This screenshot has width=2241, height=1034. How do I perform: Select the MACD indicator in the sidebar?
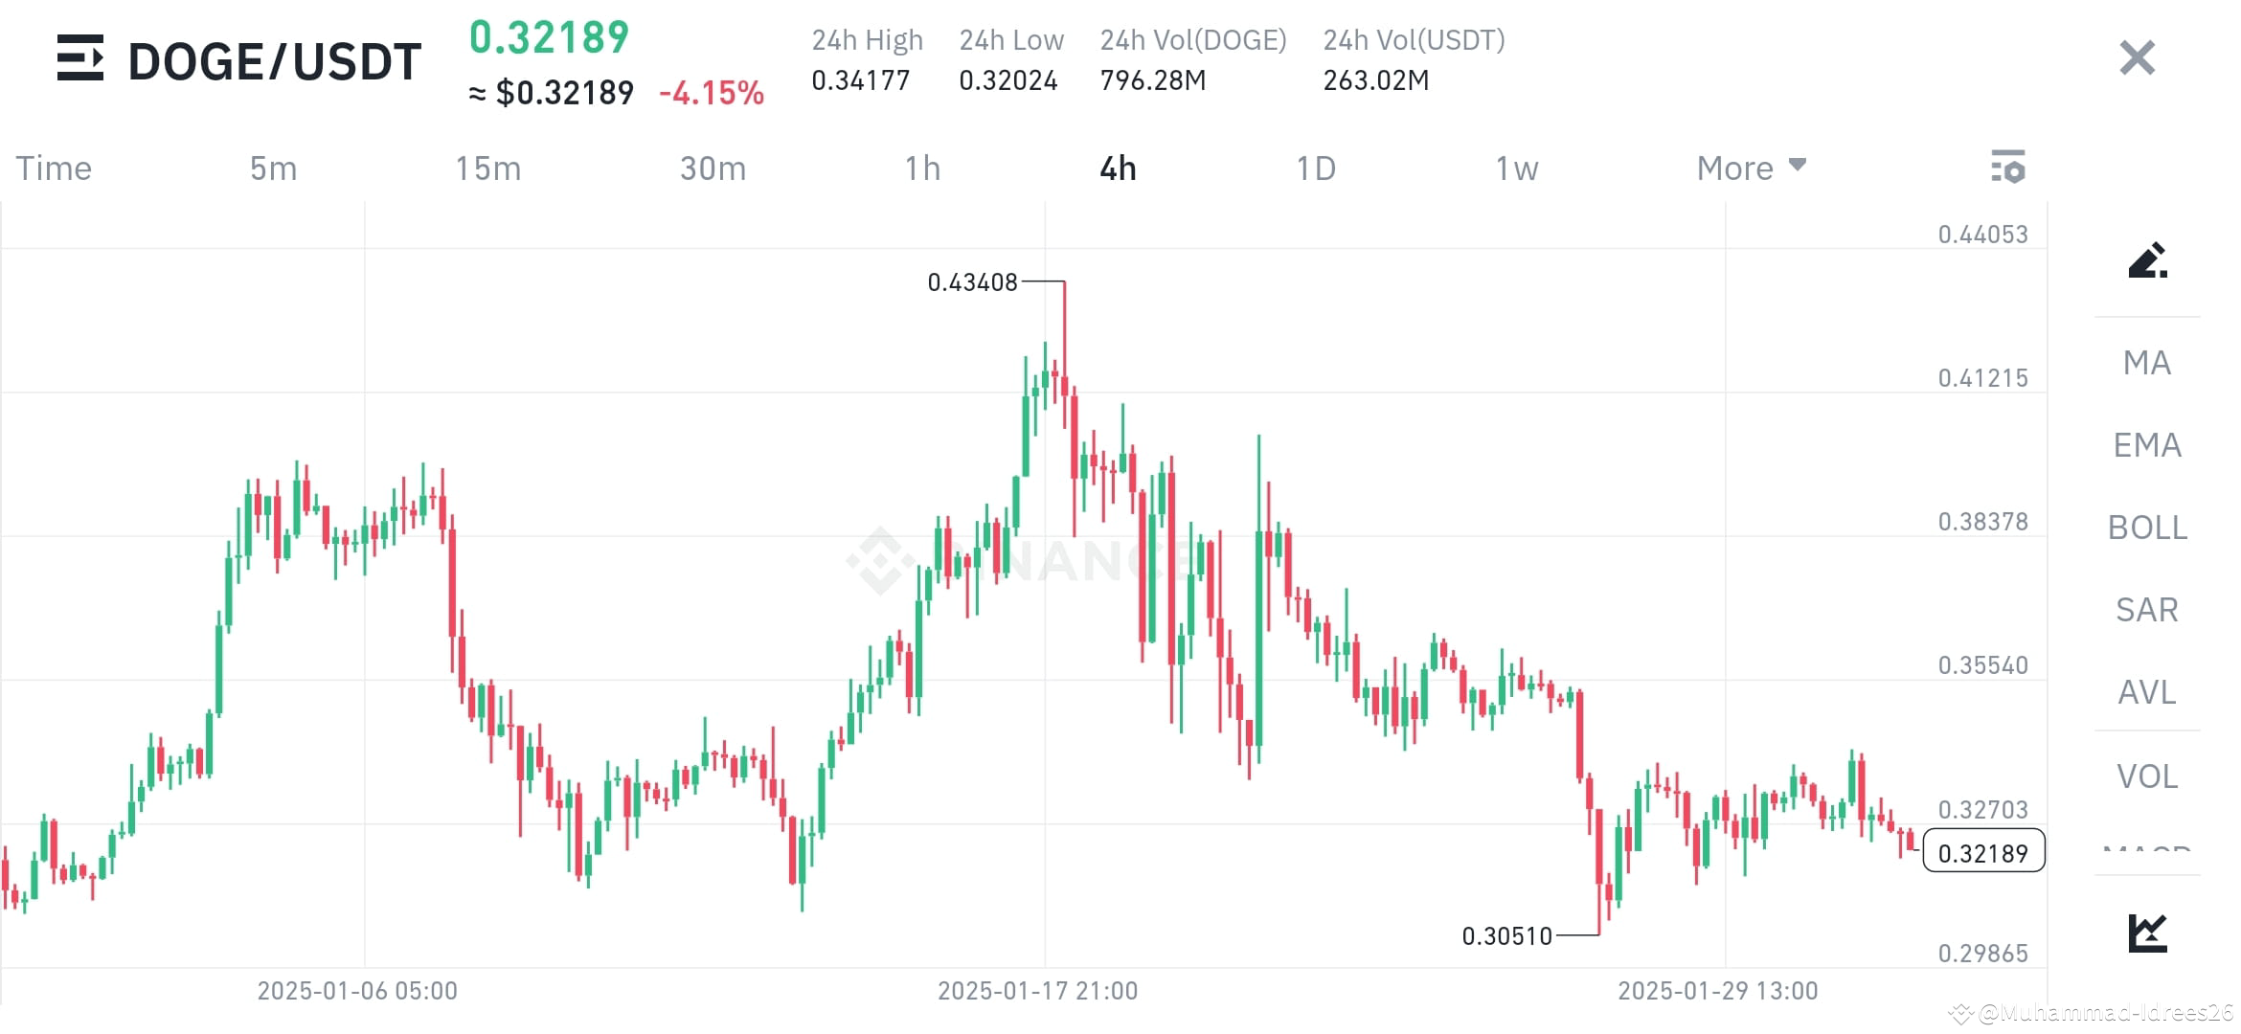pos(2148,850)
